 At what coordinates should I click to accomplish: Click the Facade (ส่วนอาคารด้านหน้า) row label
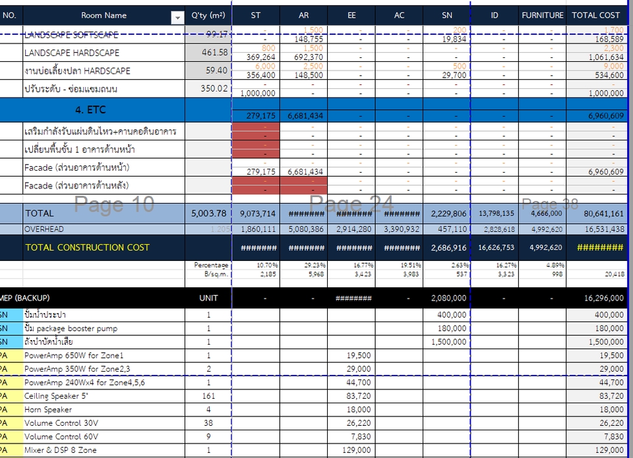pos(104,167)
